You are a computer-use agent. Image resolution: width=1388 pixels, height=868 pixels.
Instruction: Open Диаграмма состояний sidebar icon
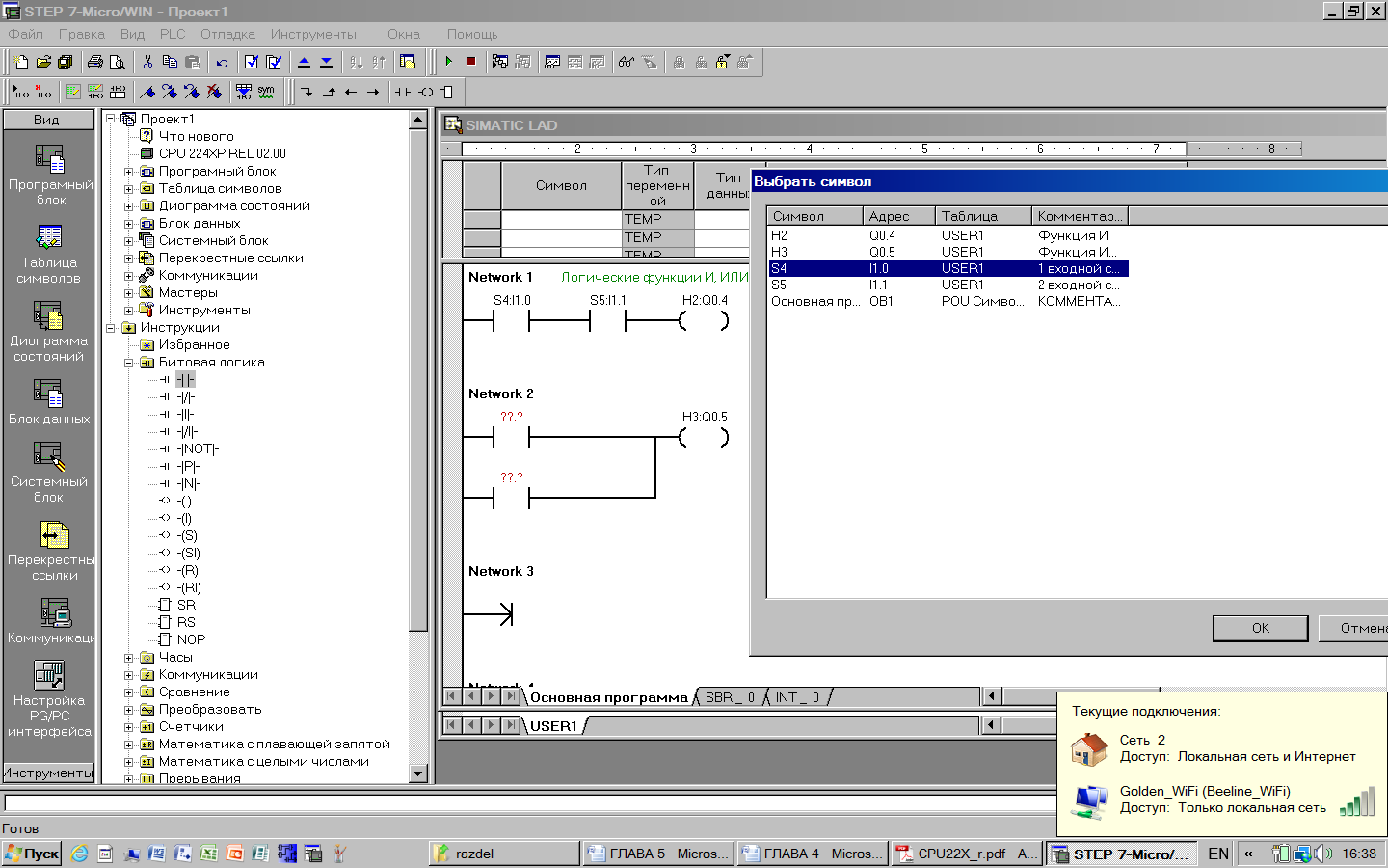49,332
